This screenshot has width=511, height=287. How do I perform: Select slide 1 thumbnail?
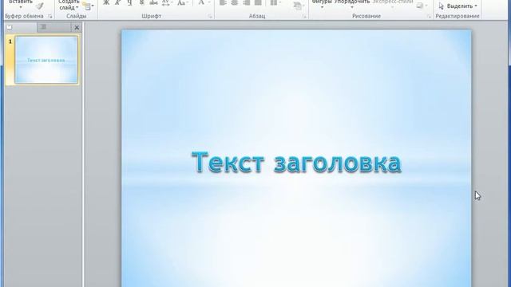46,60
